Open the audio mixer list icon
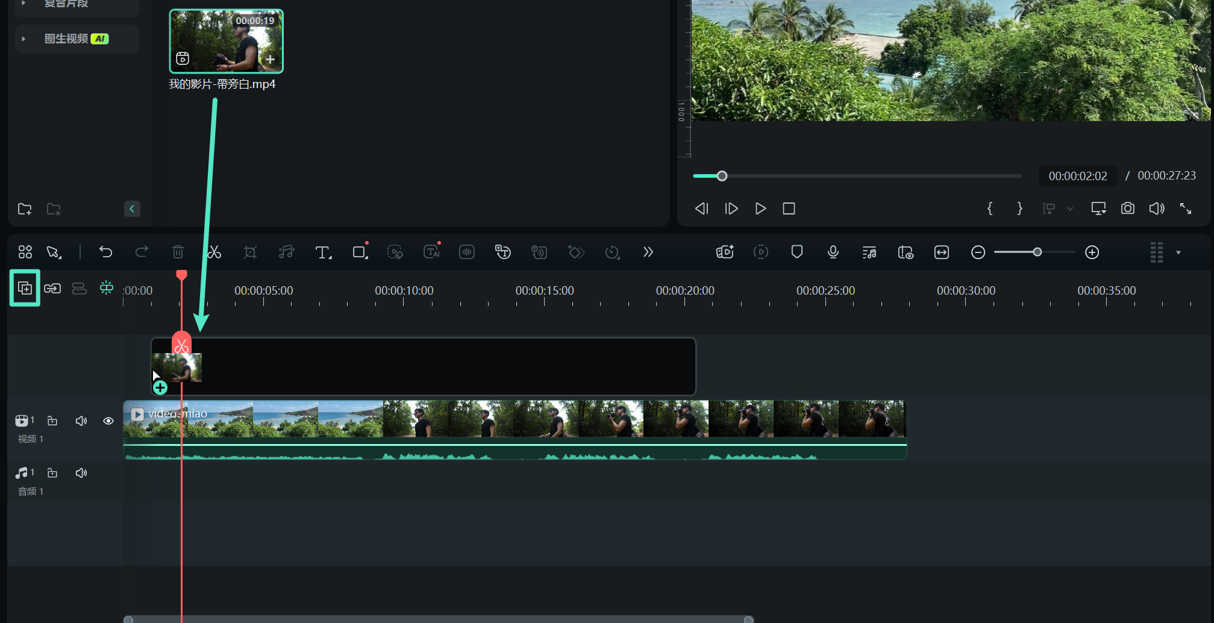1214x623 pixels. click(869, 252)
